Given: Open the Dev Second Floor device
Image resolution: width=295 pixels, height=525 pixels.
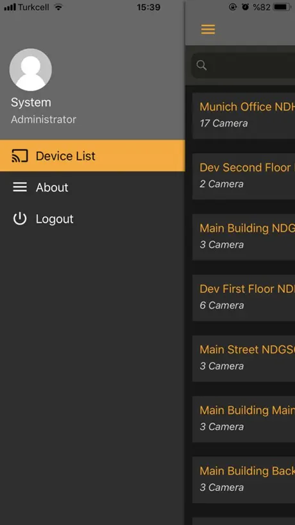Looking at the screenshot, I should pos(244,176).
